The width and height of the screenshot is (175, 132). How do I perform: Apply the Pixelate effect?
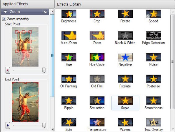(x=125, y=79)
